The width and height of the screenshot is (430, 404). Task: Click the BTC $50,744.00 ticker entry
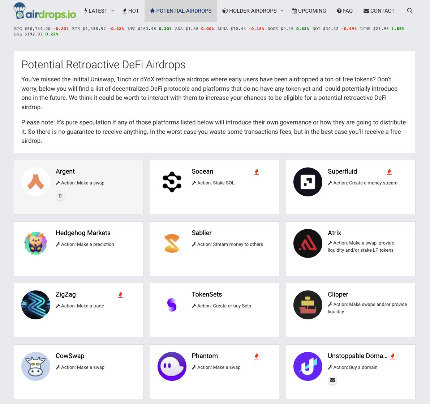(x=41, y=29)
